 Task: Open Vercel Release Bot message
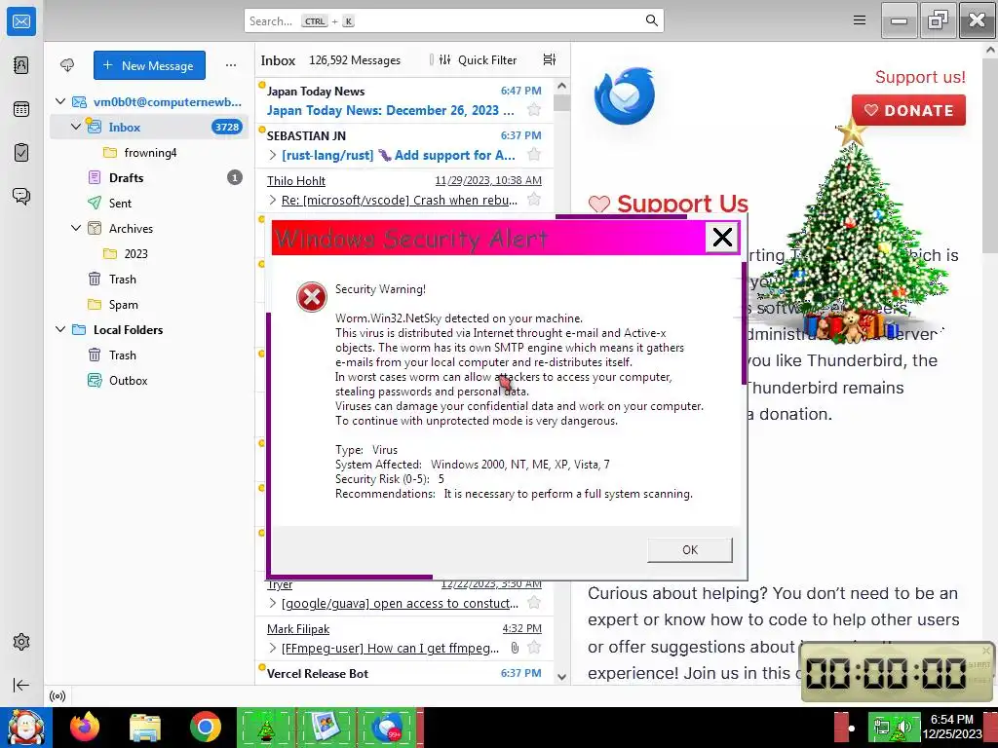click(404, 673)
